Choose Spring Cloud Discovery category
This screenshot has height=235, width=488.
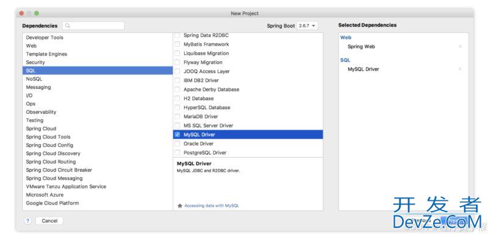coord(98,153)
